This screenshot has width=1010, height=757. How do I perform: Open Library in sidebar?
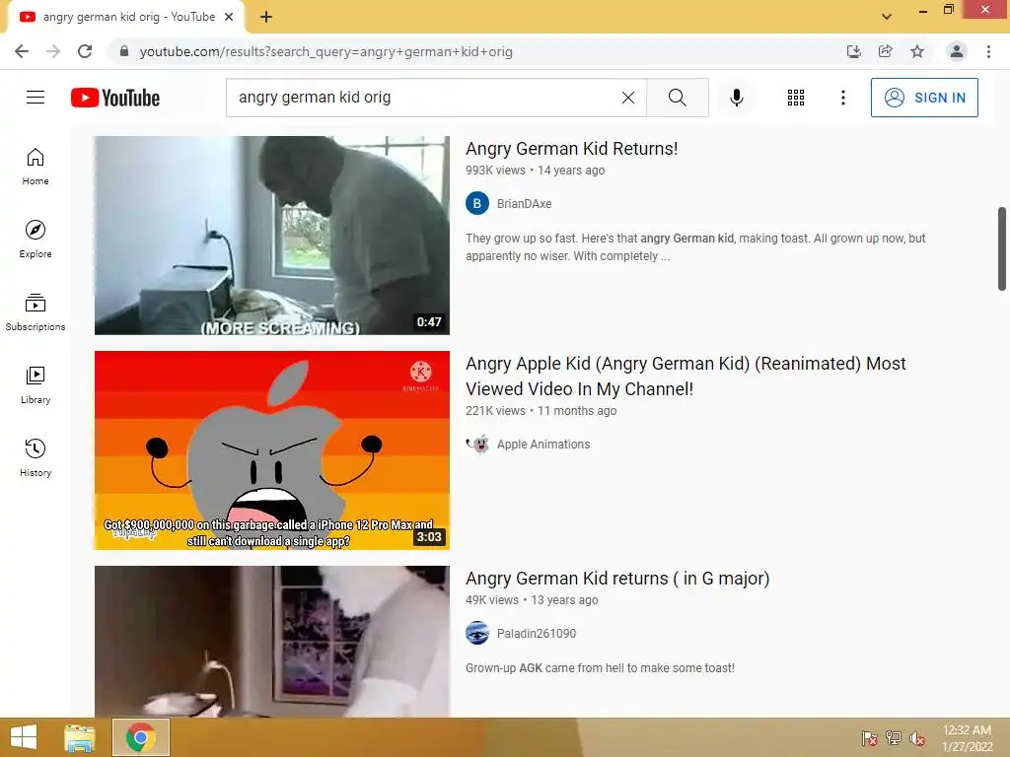pyautogui.click(x=36, y=385)
